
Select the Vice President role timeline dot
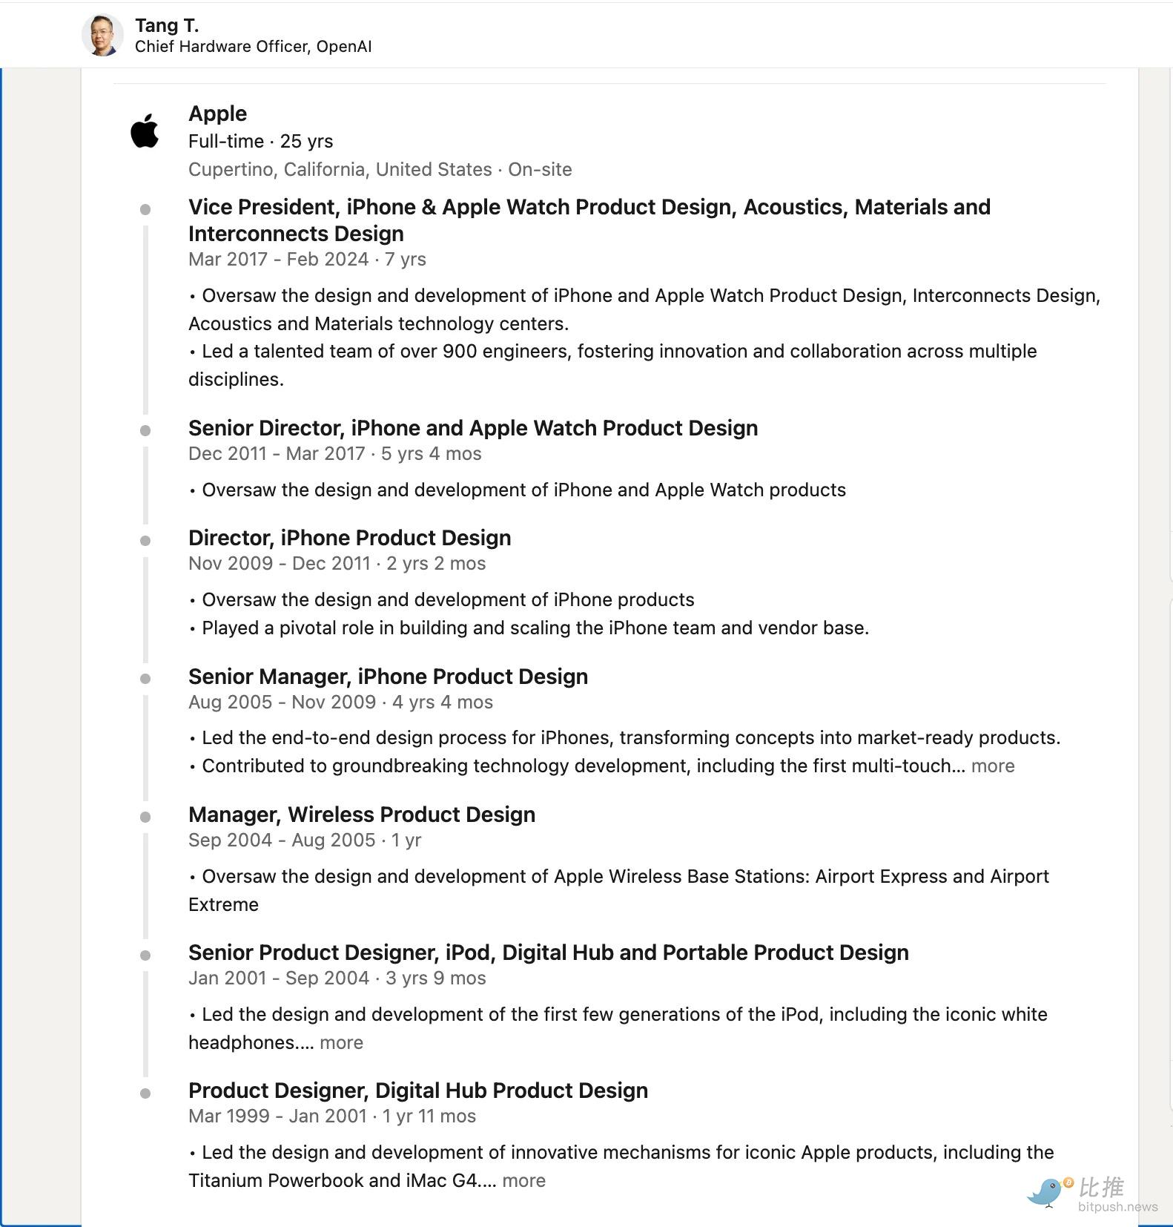click(x=145, y=210)
